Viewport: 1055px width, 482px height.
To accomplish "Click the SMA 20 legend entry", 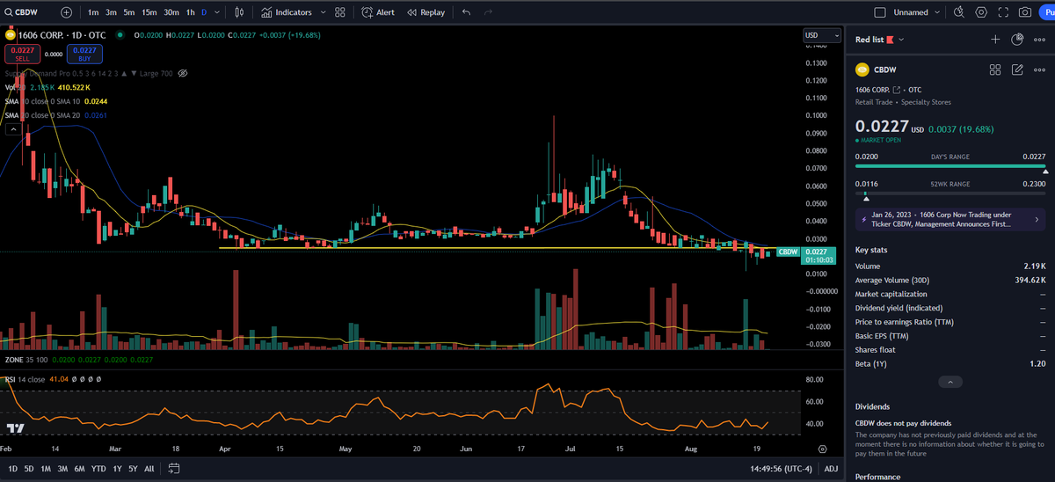I will click(x=55, y=115).
